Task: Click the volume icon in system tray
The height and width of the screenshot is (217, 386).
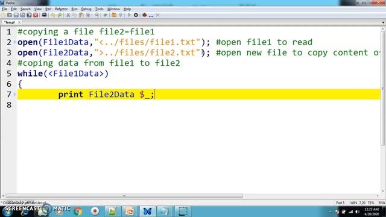Action: [x=357, y=212]
